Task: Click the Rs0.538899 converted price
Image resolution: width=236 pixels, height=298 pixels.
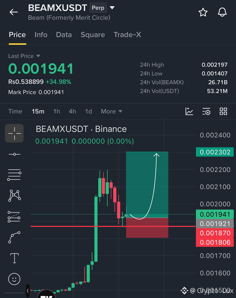Action: [26, 82]
